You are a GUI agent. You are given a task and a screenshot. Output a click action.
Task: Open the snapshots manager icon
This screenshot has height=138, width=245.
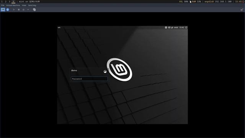click(34, 10)
